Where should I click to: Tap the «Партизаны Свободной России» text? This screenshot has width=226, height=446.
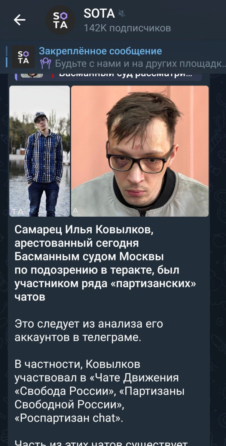coord(100,398)
